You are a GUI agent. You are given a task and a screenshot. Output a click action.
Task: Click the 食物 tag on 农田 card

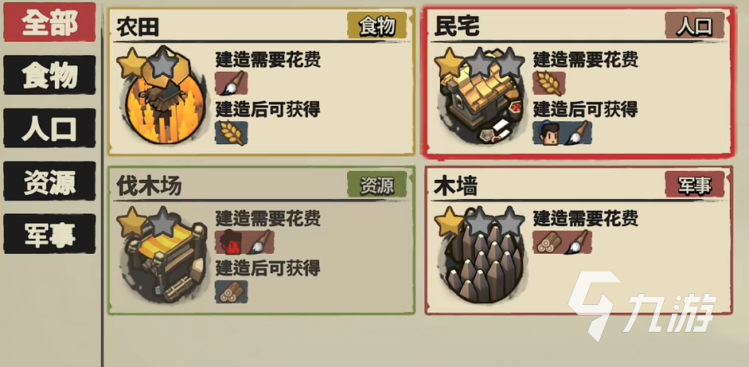(377, 25)
